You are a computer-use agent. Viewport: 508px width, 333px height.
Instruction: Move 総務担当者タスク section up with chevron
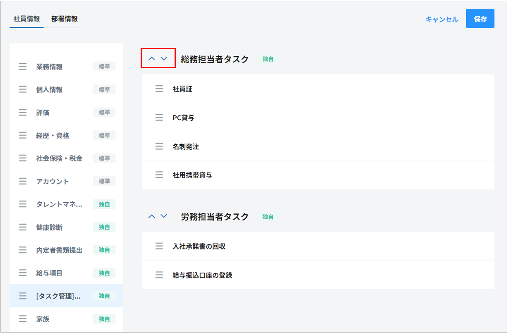[152, 59]
